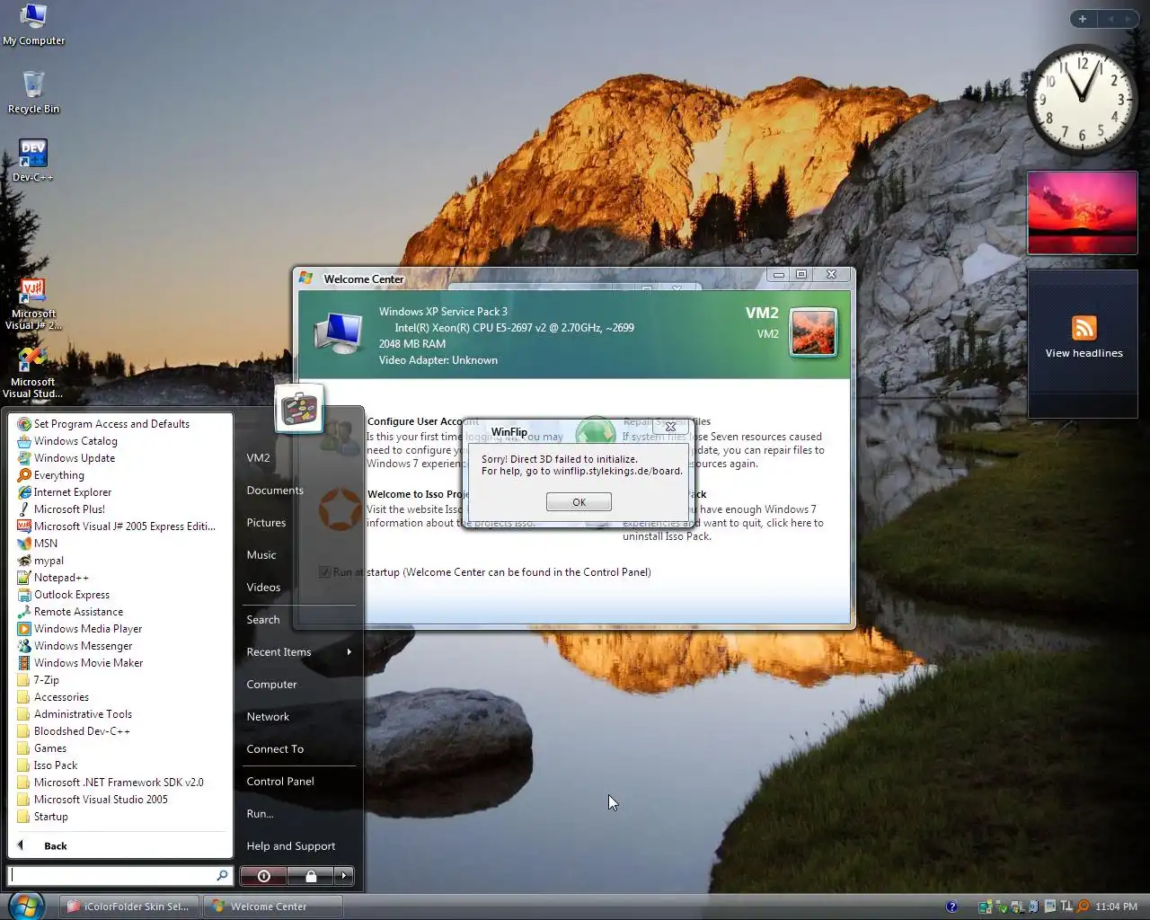Open Music from Start menu
This screenshot has width=1150, height=920.
261,555
